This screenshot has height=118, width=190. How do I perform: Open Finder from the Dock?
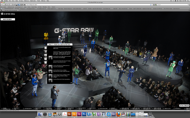[x=40, y=114]
